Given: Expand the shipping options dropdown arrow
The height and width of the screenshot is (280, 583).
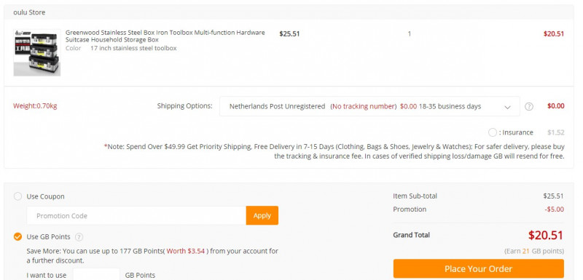Looking at the screenshot, I should pyautogui.click(x=507, y=107).
